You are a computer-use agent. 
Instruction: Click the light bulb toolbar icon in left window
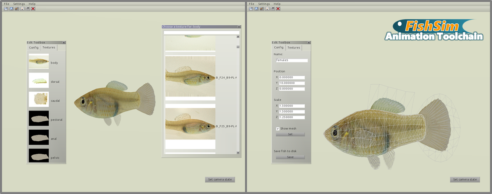click(22, 9)
